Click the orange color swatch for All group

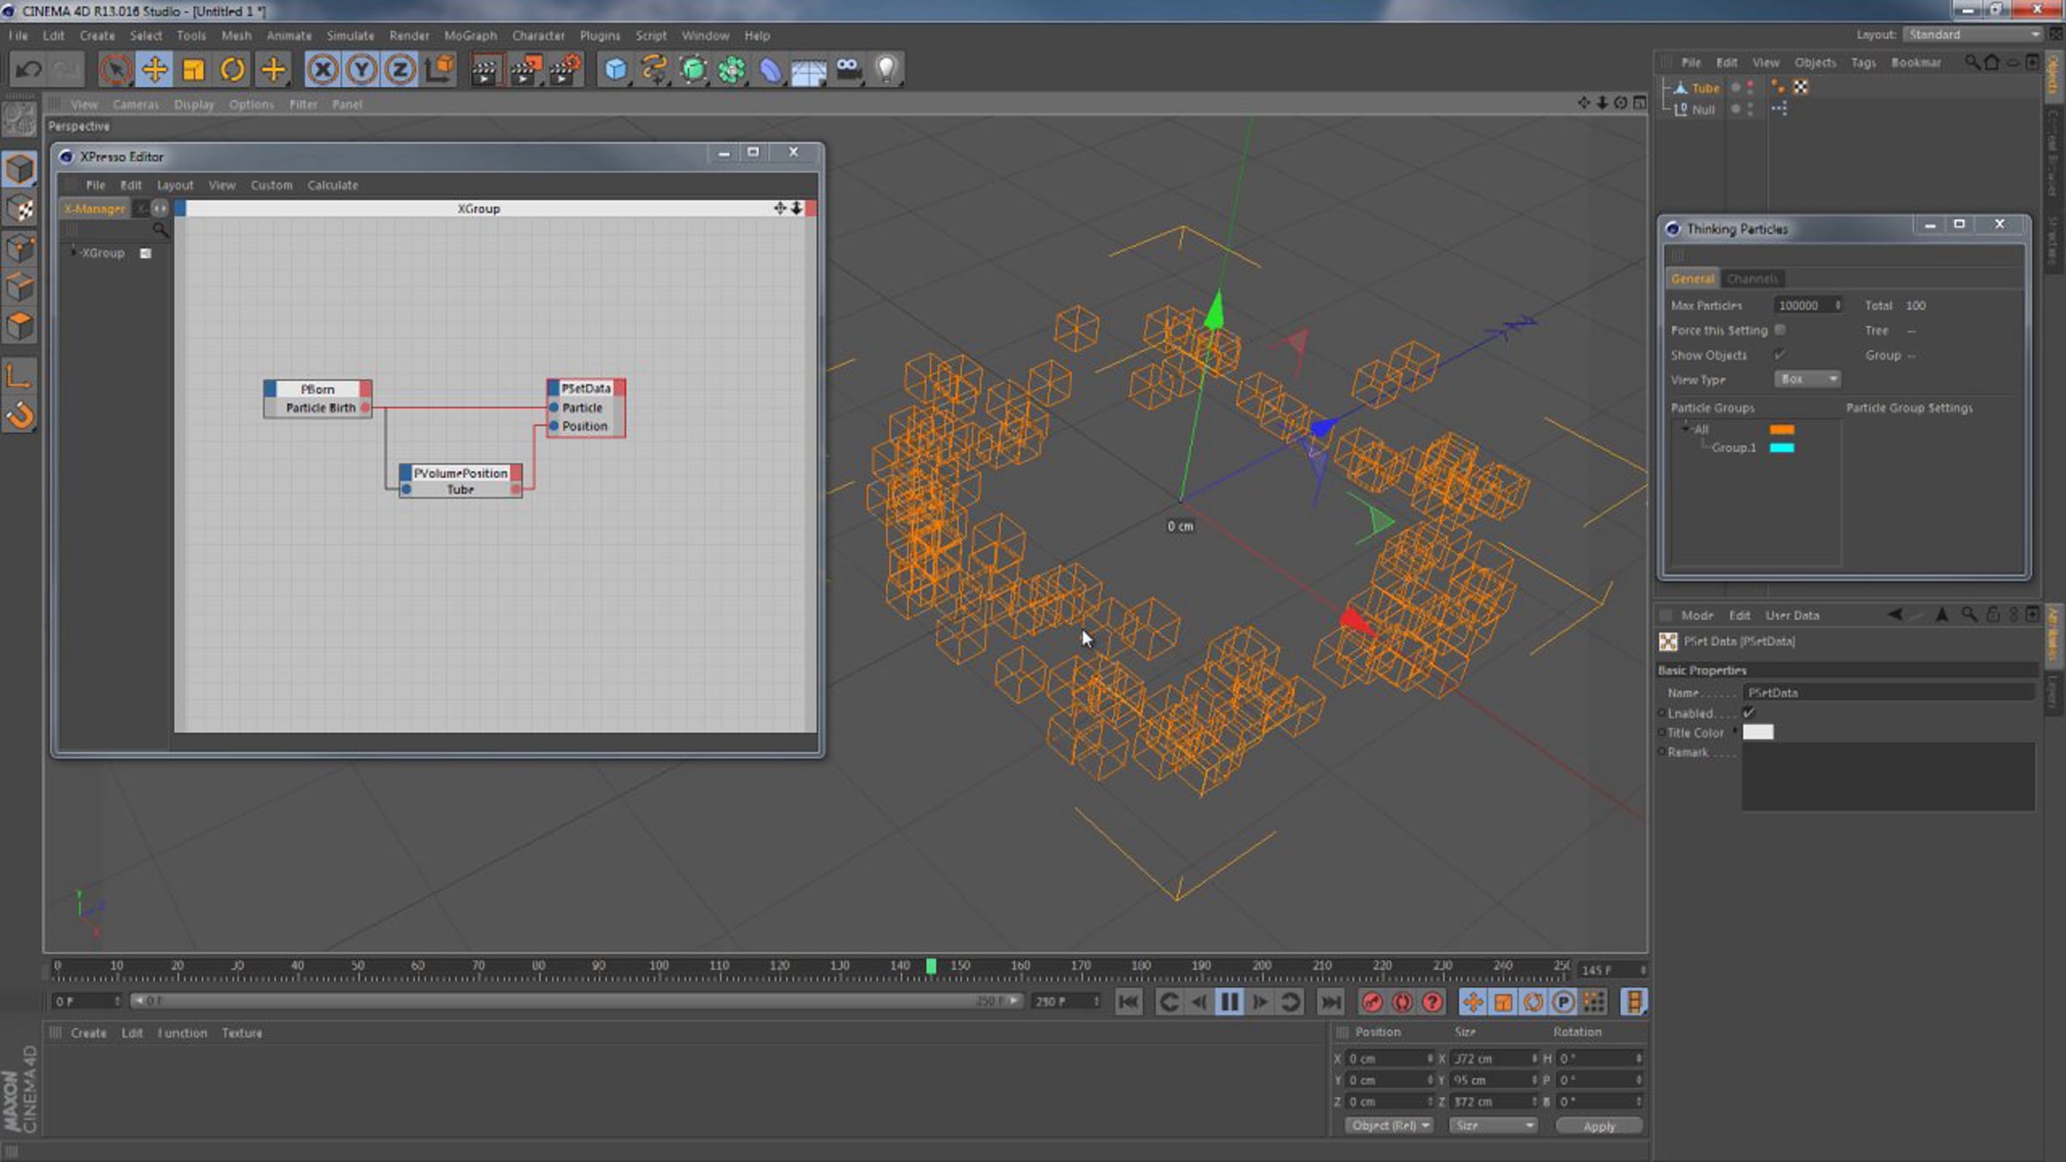pyautogui.click(x=1782, y=430)
